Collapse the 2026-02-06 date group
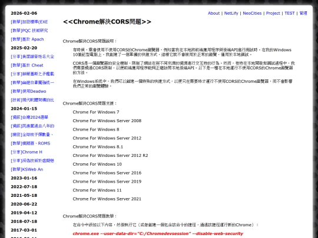 24,13
